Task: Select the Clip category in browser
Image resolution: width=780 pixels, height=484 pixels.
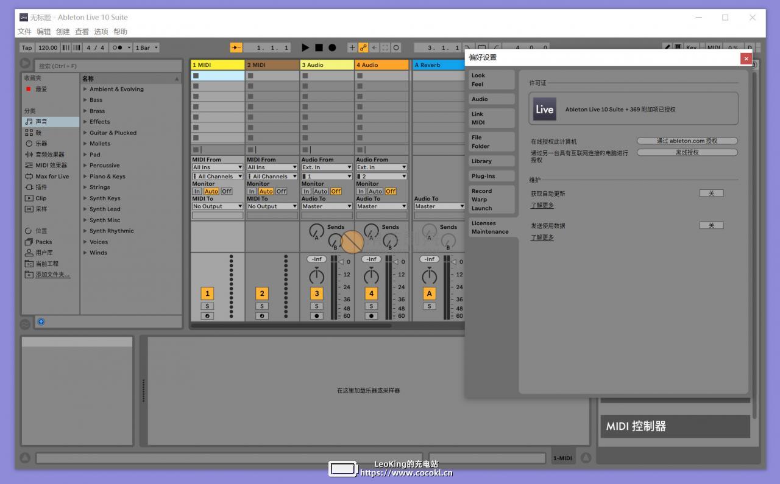Action: pos(51,198)
